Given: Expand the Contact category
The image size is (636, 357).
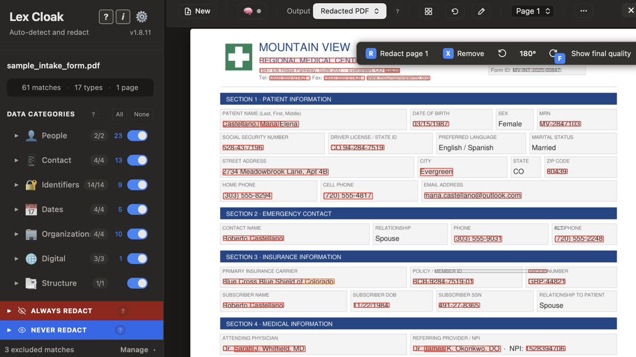Looking at the screenshot, I should 16,160.
